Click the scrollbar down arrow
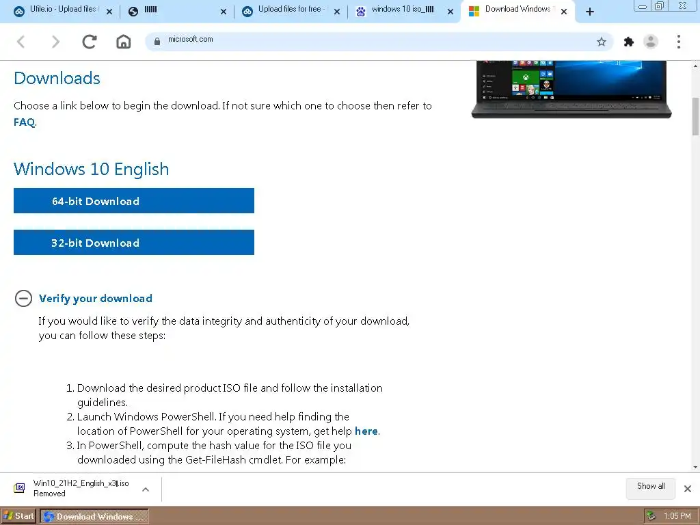Screen dimensions: 700x525 tap(695, 468)
